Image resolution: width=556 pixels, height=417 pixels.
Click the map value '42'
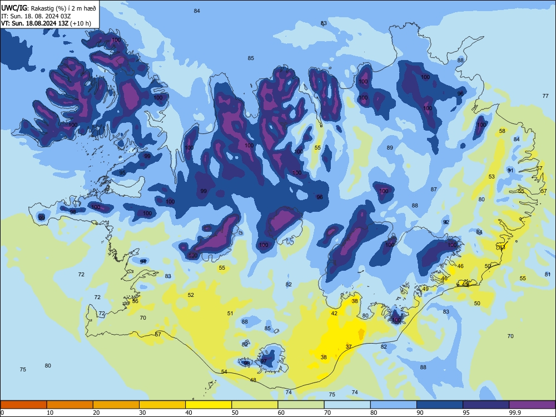point(334,314)
